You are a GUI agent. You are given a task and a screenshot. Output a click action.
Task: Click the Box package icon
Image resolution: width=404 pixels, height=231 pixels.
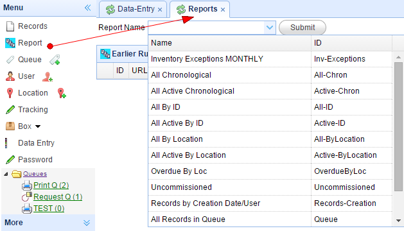click(10, 126)
